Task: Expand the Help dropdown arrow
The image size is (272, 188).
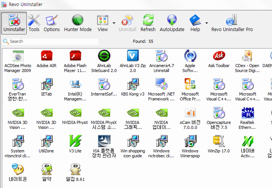Action: 207,23
